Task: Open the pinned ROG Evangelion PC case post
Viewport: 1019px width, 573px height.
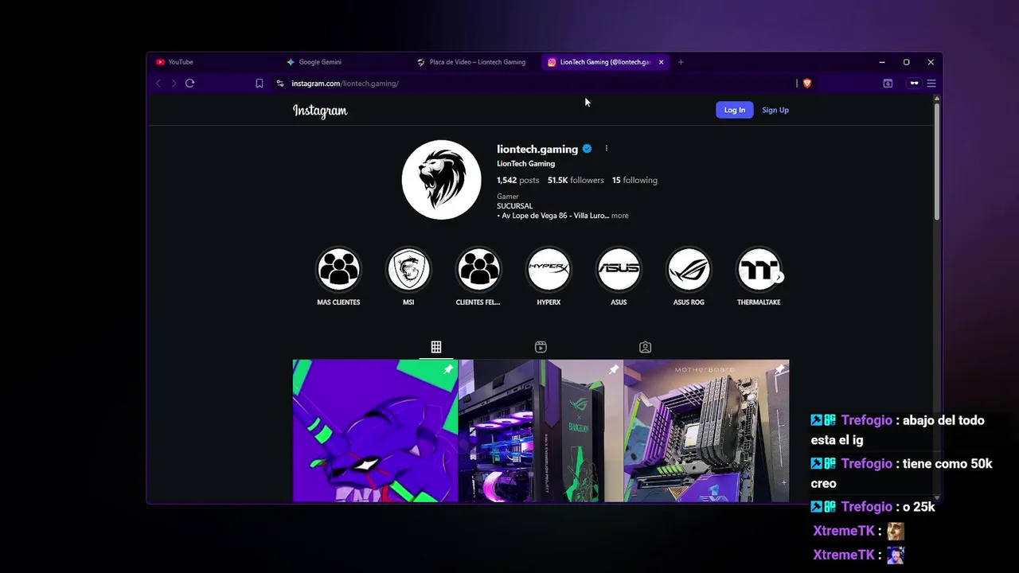Action: (x=541, y=431)
